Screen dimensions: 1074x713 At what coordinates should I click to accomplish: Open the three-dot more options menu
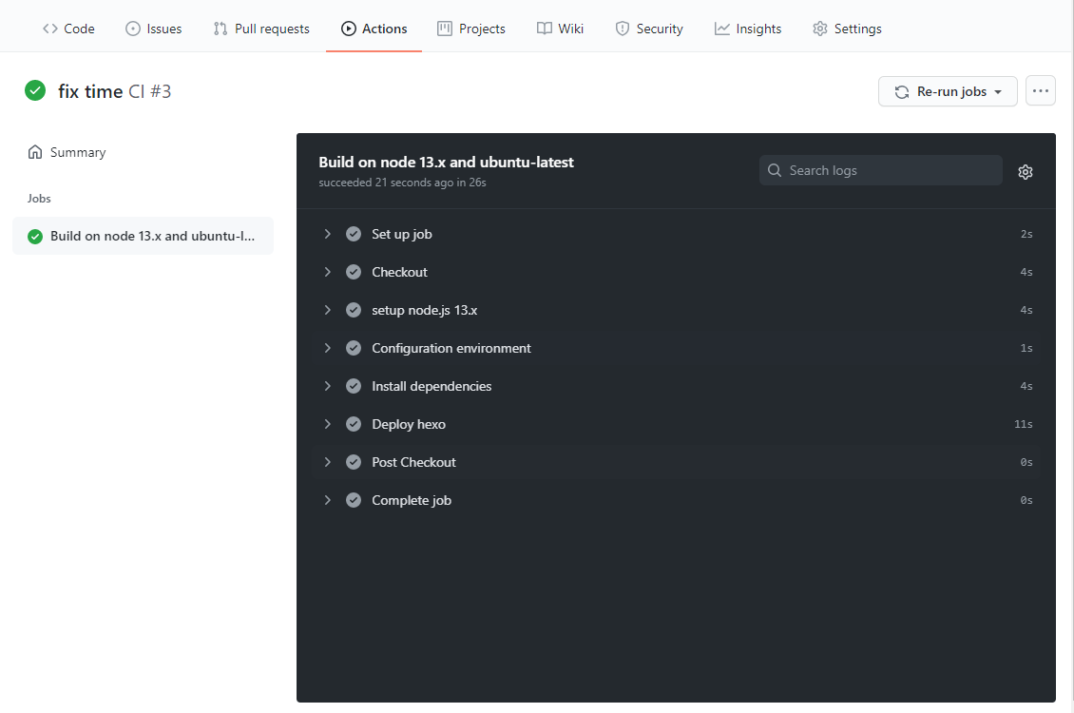pyautogui.click(x=1041, y=91)
